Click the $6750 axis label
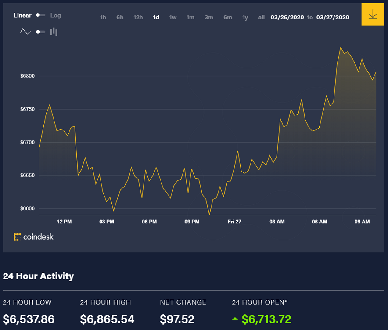388x330 pixels. click(28, 109)
